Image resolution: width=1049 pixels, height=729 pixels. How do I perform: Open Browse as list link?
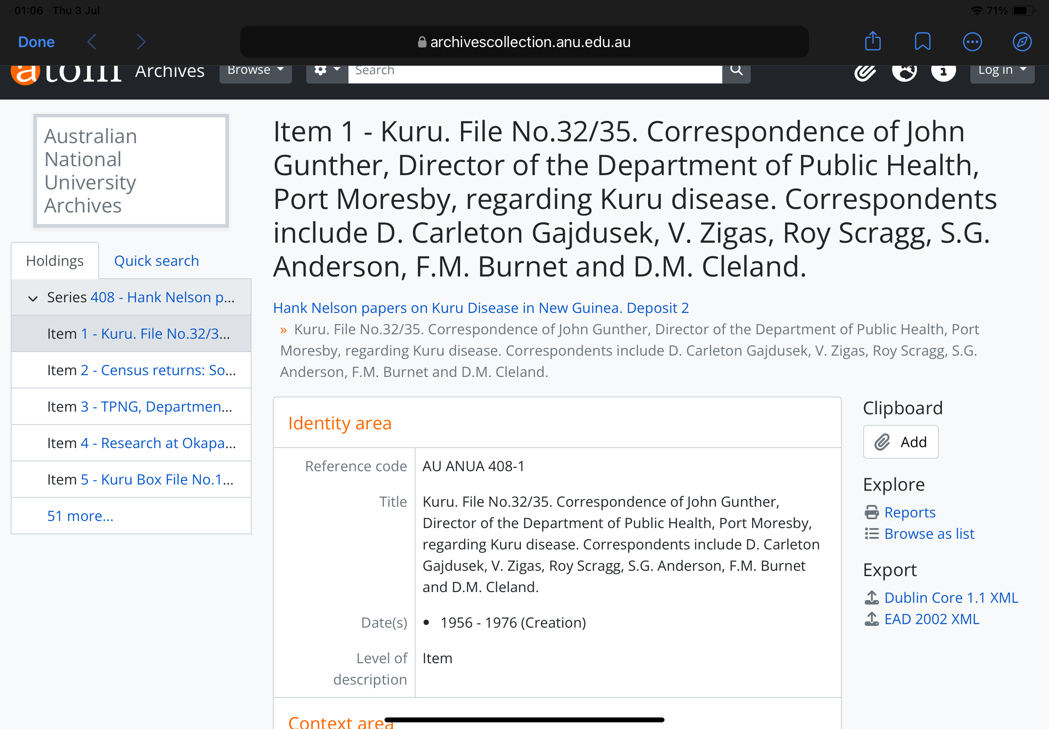929,533
